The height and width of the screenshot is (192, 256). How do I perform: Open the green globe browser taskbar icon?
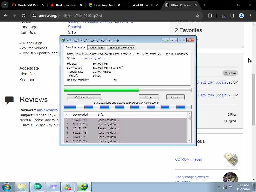tap(38, 187)
